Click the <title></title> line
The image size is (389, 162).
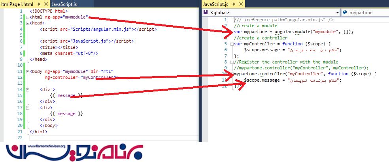click(59, 47)
